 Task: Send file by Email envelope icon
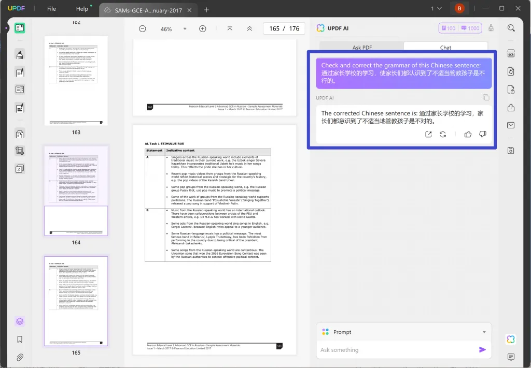[x=511, y=125]
